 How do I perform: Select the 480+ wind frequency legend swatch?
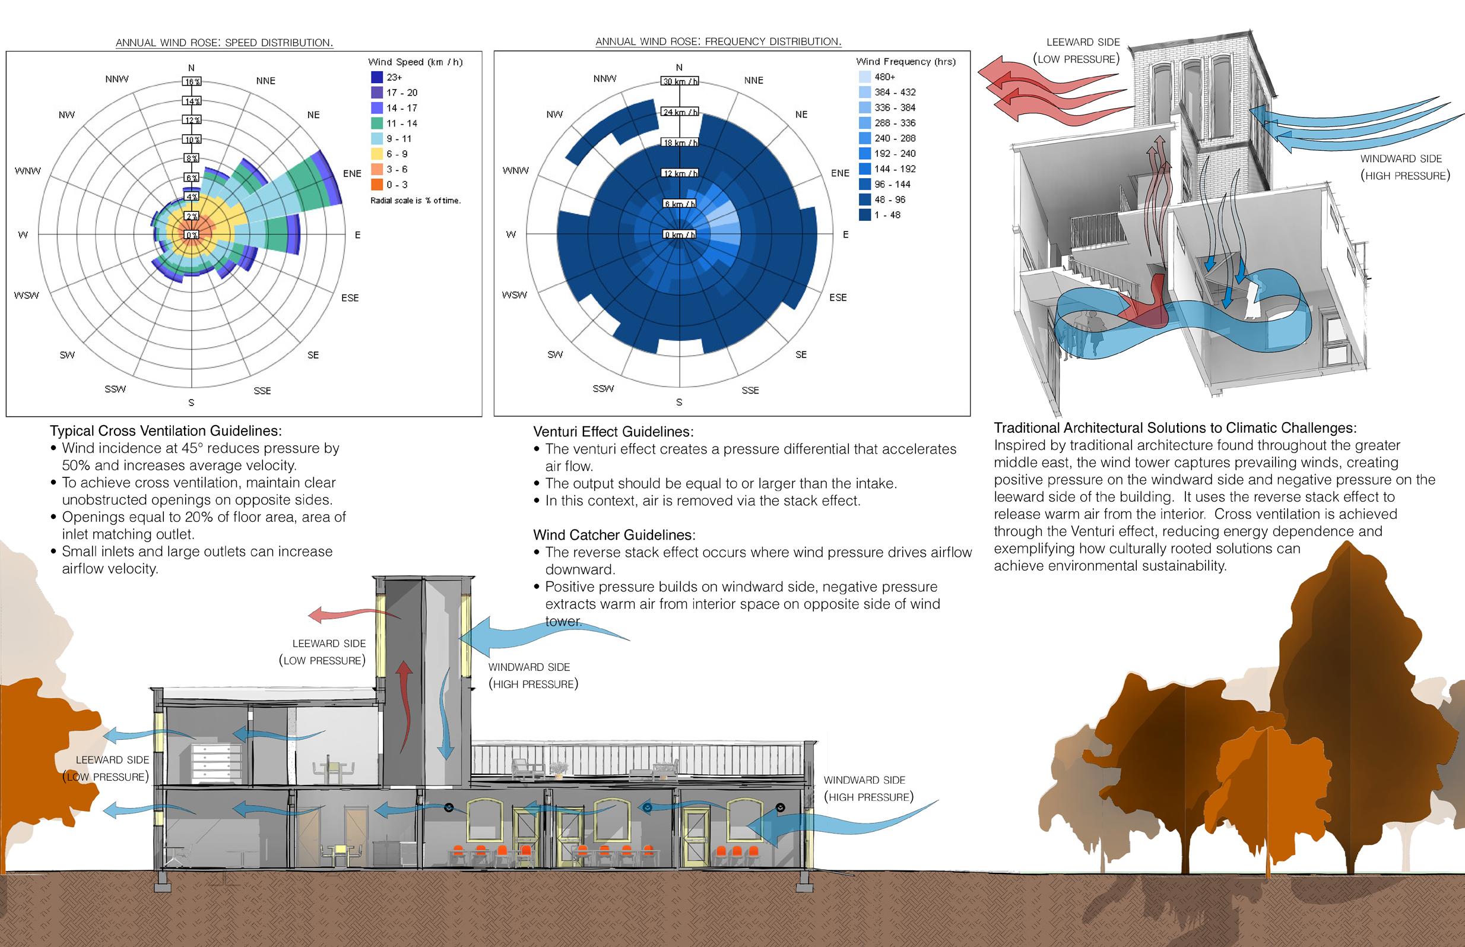pyautogui.click(x=864, y=77)
